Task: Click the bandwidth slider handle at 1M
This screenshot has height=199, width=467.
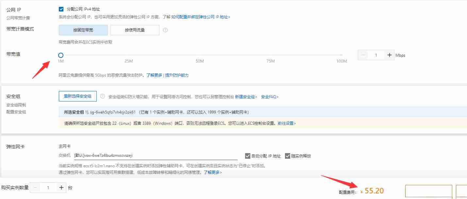Action: tap(60, 55)
